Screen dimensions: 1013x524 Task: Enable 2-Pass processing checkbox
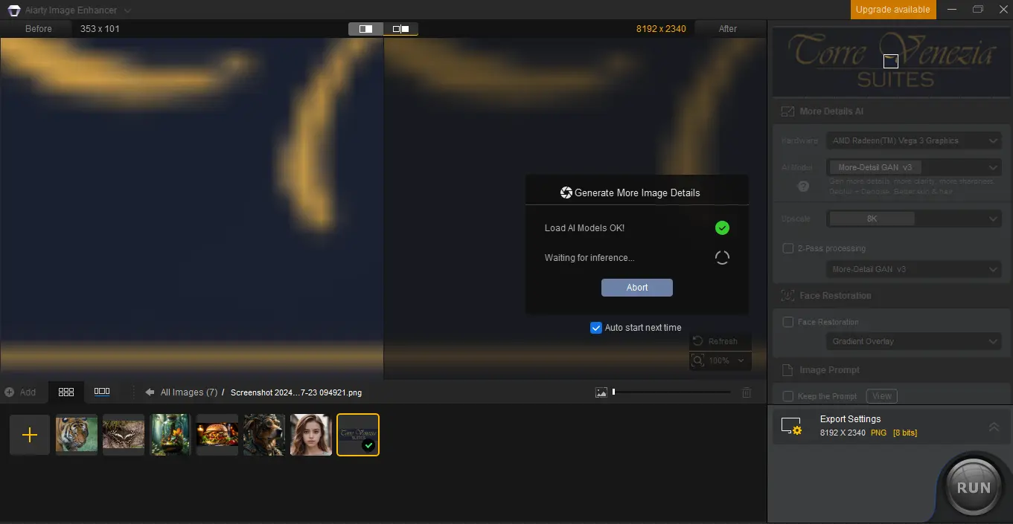(787, 248)
